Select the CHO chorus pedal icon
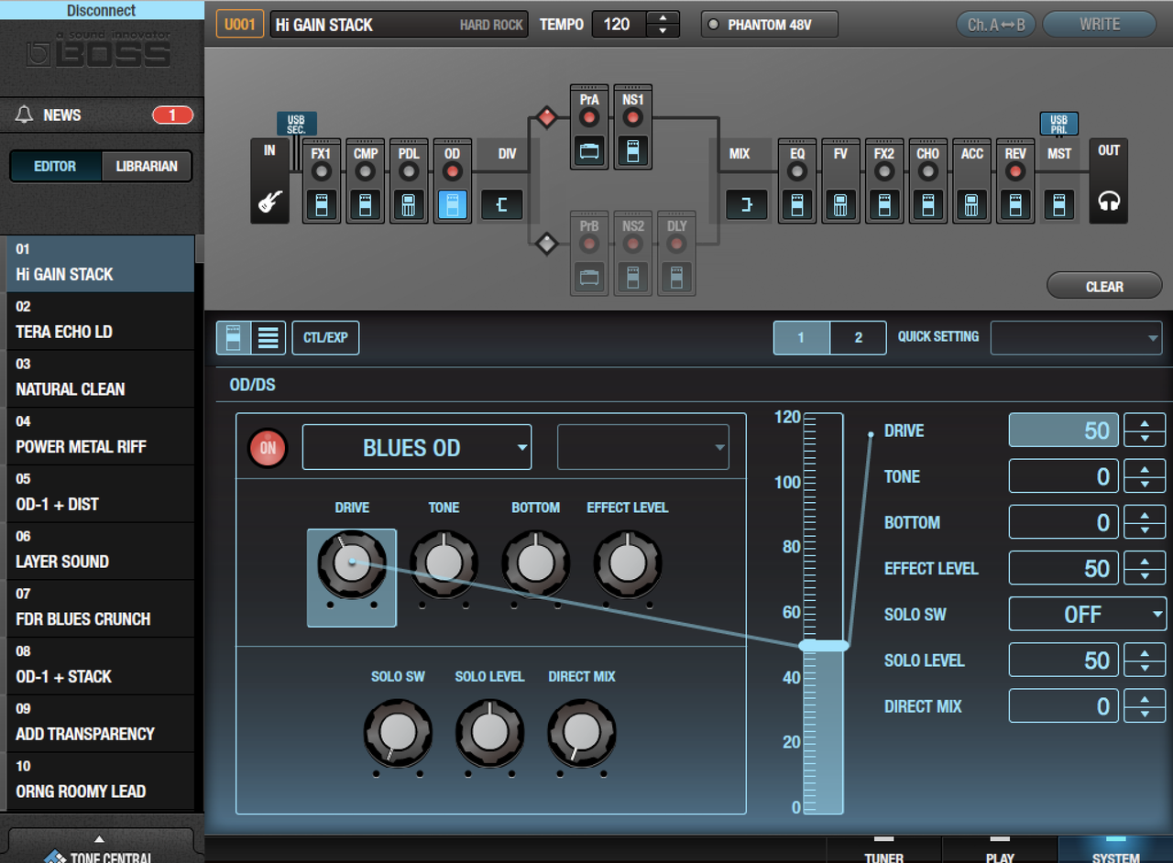Screen dimensions: 1173x863 928,204
